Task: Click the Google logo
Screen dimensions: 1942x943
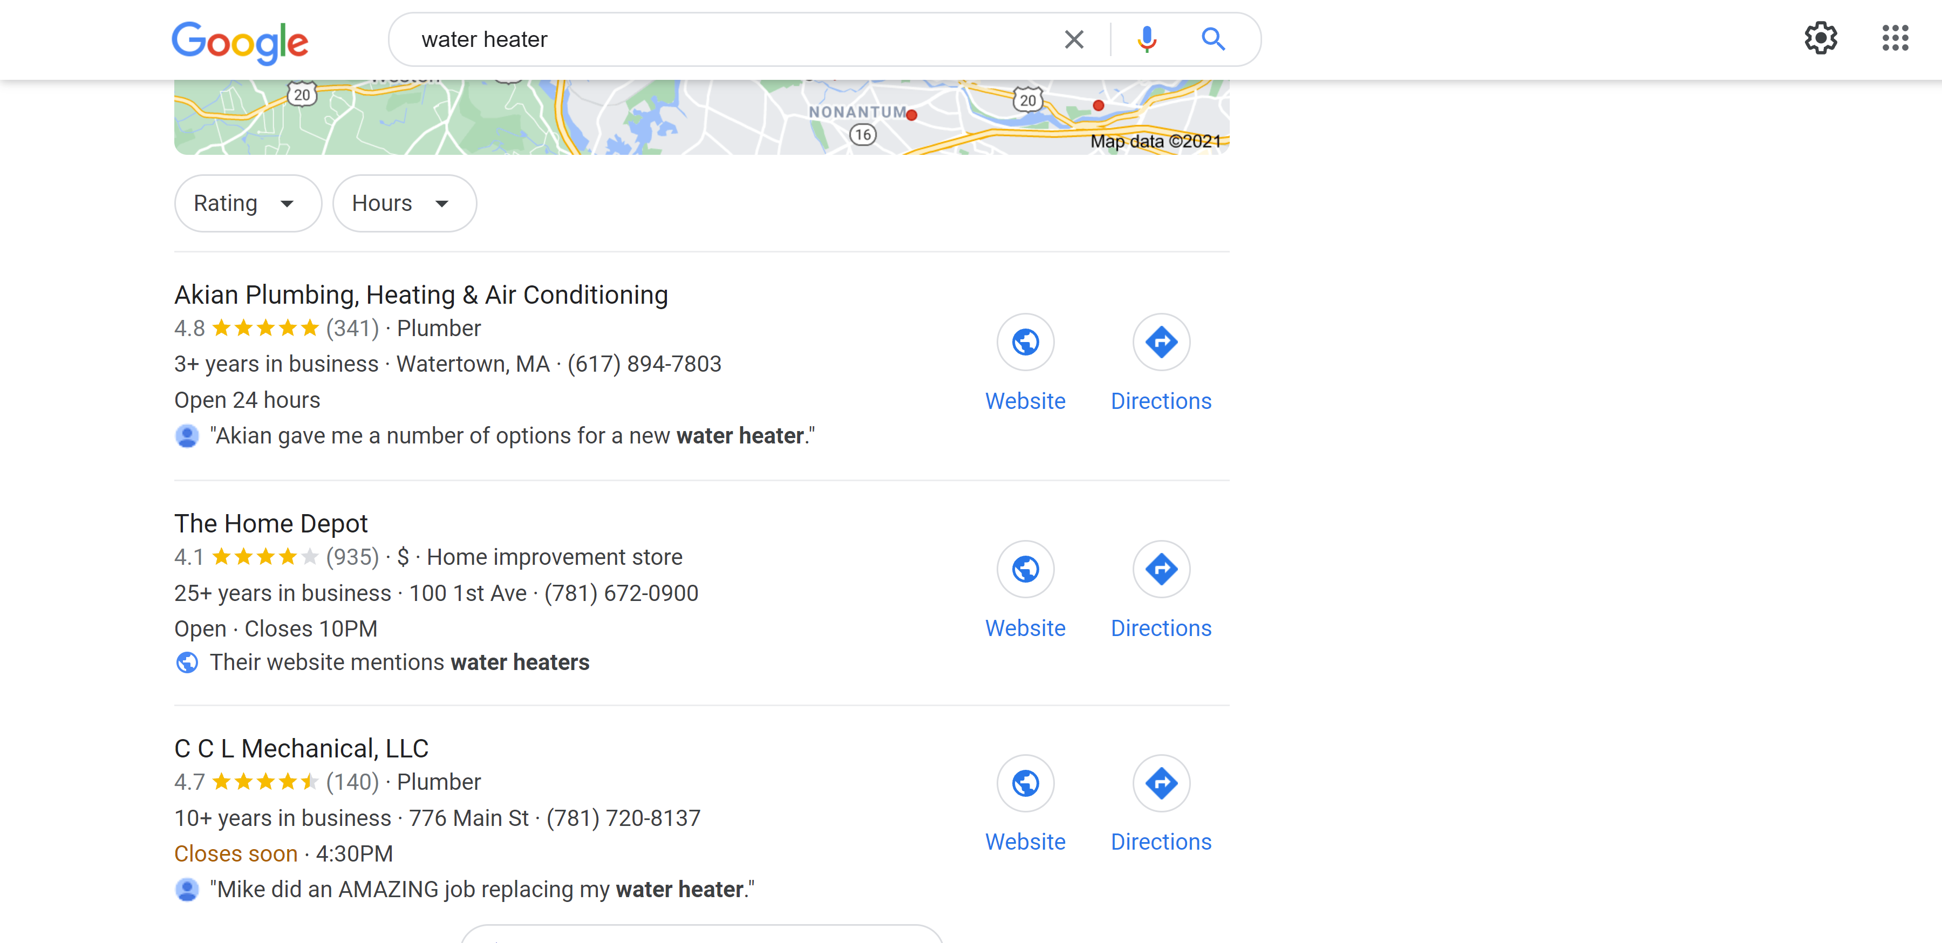Action: click(x=241, y=42)
